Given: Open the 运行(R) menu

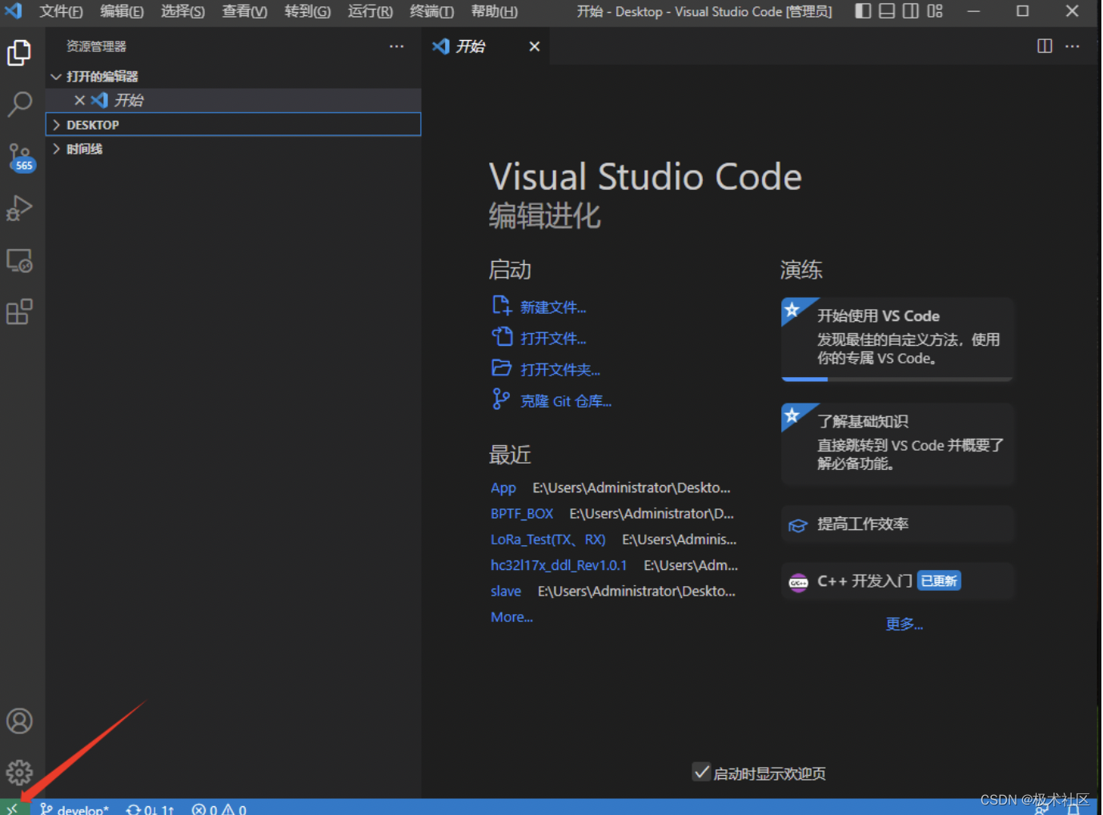Looking at the screenshot, I should pos(370,11).
